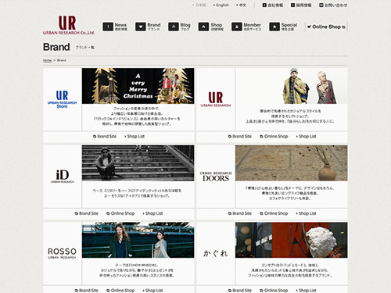
Task: Open Online Shop for かぐれ
Action: [x=274, y=290]
